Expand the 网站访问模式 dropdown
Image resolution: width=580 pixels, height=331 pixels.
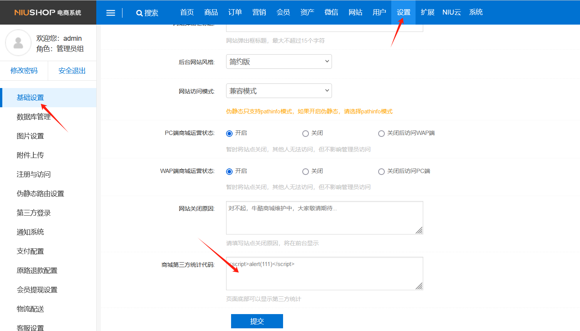point(279,91)
